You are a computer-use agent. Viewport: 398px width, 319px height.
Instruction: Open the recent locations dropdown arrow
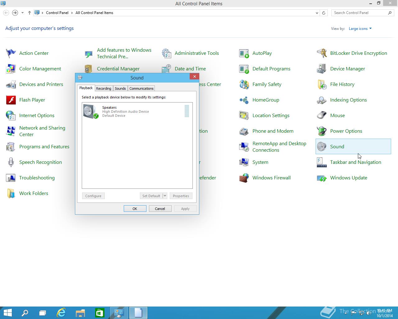coord(22,13)
